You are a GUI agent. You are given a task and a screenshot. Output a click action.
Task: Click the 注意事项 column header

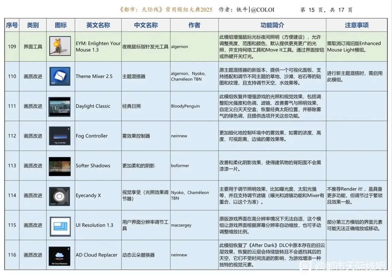point(356,25)
